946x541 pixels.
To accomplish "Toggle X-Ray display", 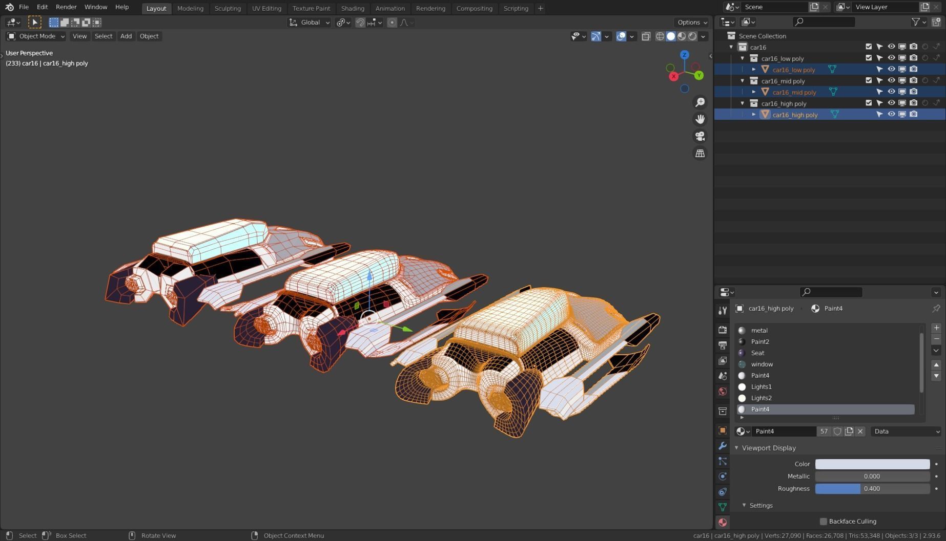I will 646,36.
